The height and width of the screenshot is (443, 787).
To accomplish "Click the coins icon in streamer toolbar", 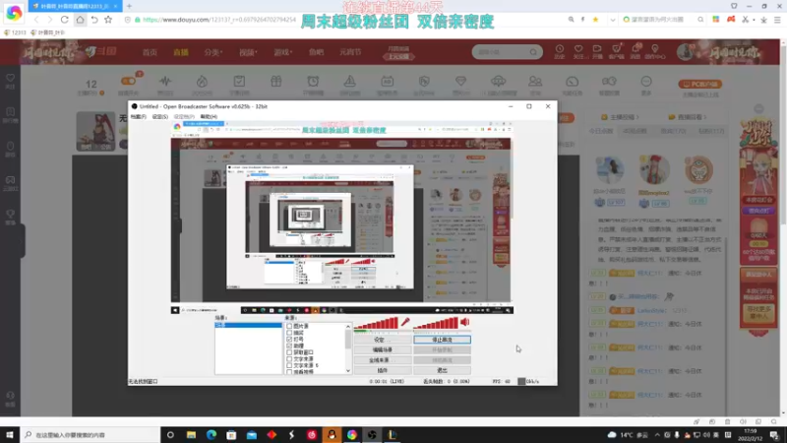I will pyautogui.click(x=609, y=81).
